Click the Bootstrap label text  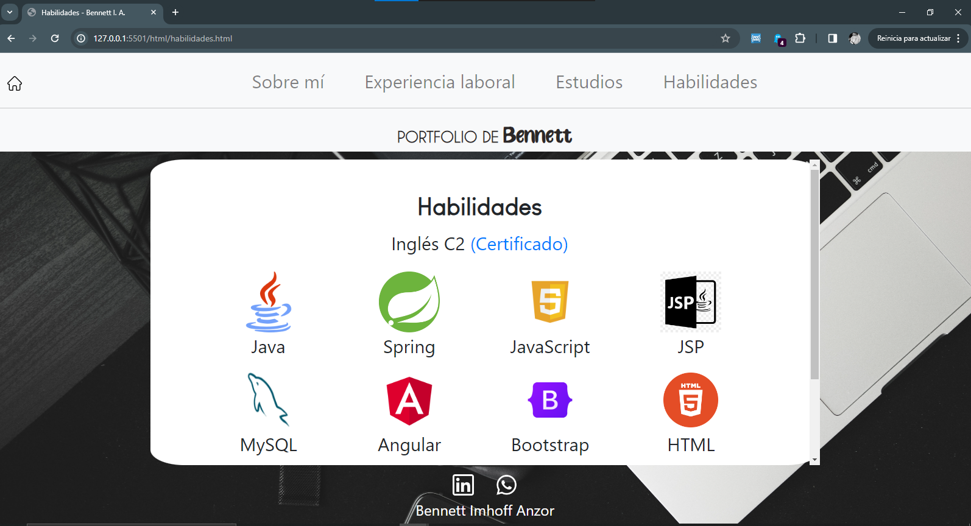(x=550, y=446)
